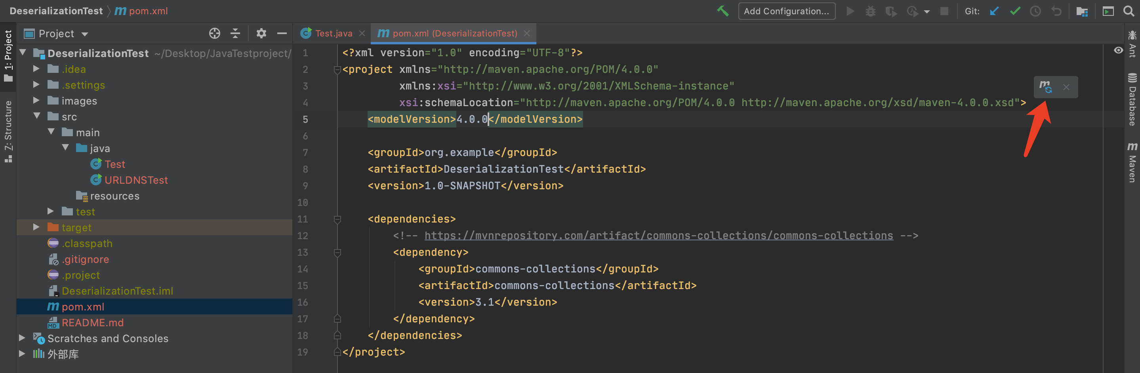Expand the .idea folder

click(x=36, y=69)
